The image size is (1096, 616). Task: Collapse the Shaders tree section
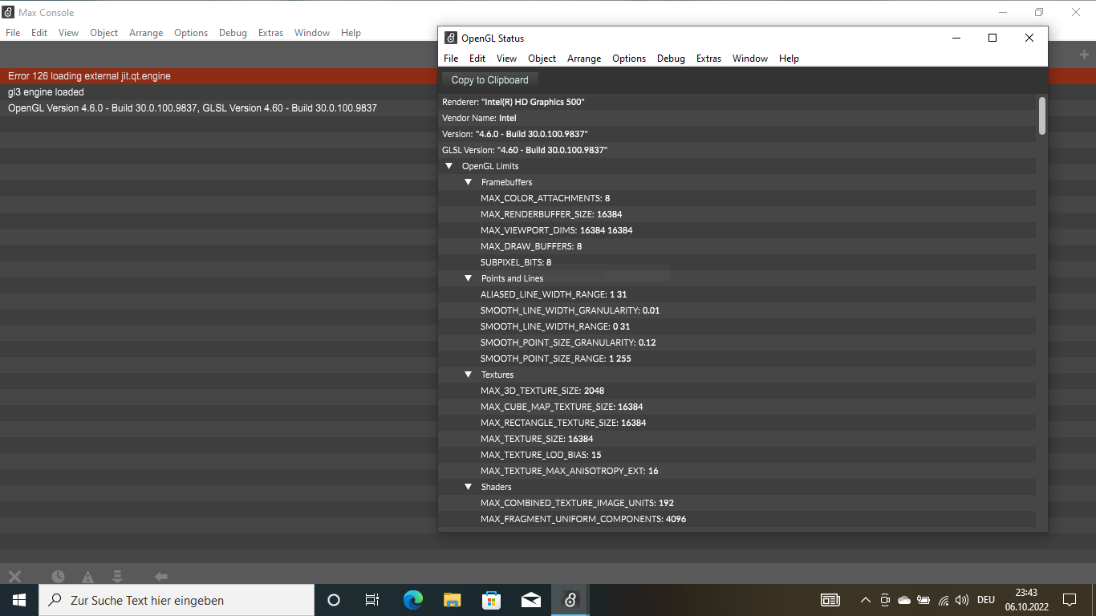468,487
